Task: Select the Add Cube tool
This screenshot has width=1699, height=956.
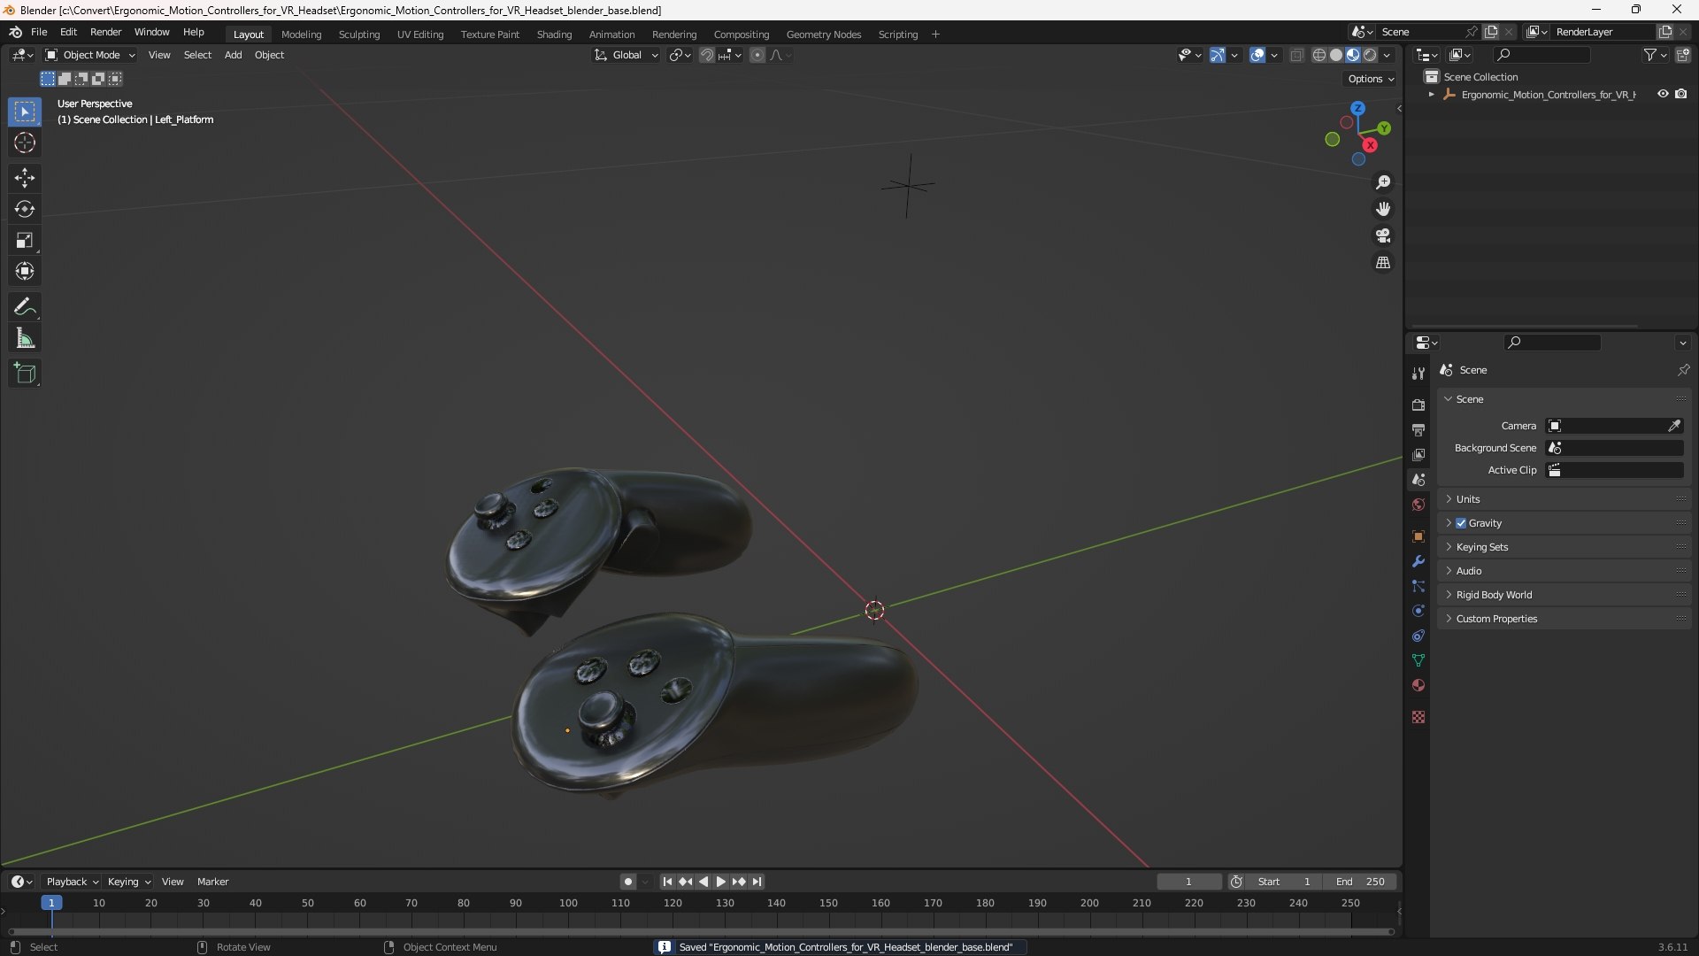Action: pyautogui.click(x=25, y=374)
